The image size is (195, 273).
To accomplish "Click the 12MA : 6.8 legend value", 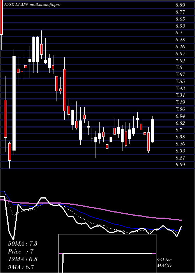I will (23, 259).
